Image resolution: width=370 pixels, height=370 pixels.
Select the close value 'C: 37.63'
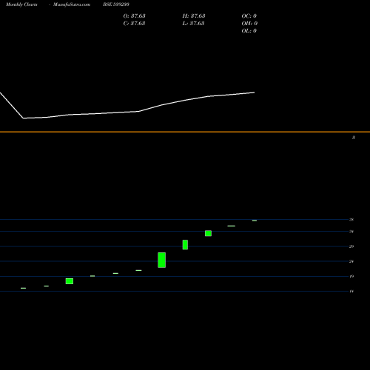coord(134,23)
